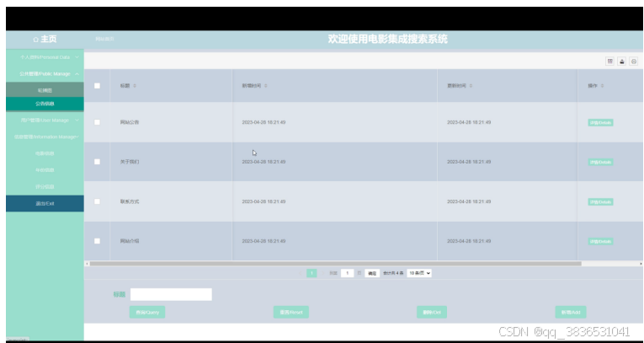Click the 确定 button in pagination

point(372,274)
